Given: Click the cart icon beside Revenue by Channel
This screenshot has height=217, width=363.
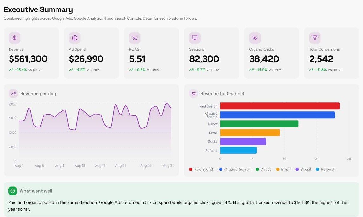Looking at the screenshot, I should point(194,94).
